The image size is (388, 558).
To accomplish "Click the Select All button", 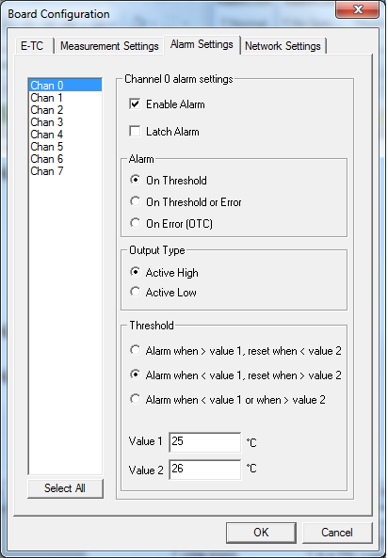I will tap(65, 488).
